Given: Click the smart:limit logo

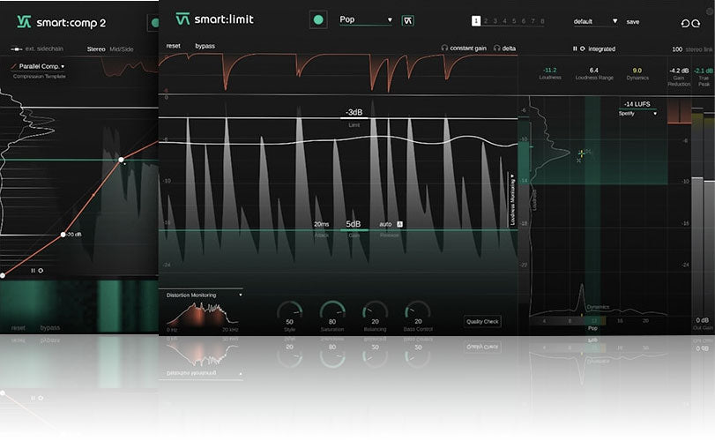Looking at the screenshot, I should pos(214,19).
